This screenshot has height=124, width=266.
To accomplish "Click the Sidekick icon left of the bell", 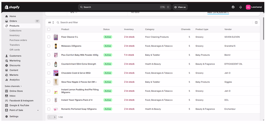I will (233, 7).
